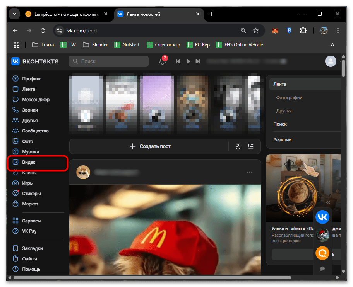Open the Blender bookmarks folder
The image size is (353, 287).
point(96,45)
